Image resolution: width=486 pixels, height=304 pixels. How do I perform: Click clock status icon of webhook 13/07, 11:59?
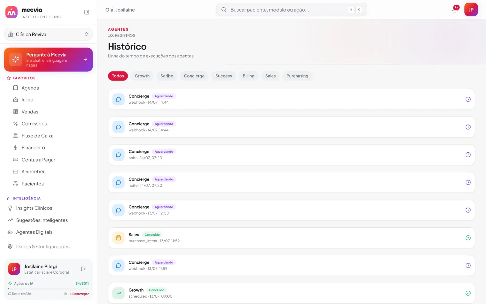(468, 265)
